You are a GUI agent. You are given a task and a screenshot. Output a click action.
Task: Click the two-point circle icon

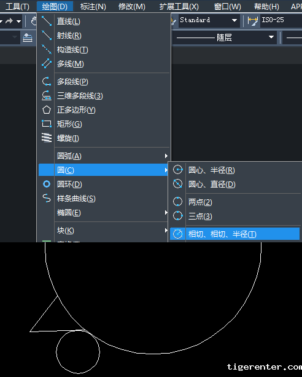[x=177, y=202]
